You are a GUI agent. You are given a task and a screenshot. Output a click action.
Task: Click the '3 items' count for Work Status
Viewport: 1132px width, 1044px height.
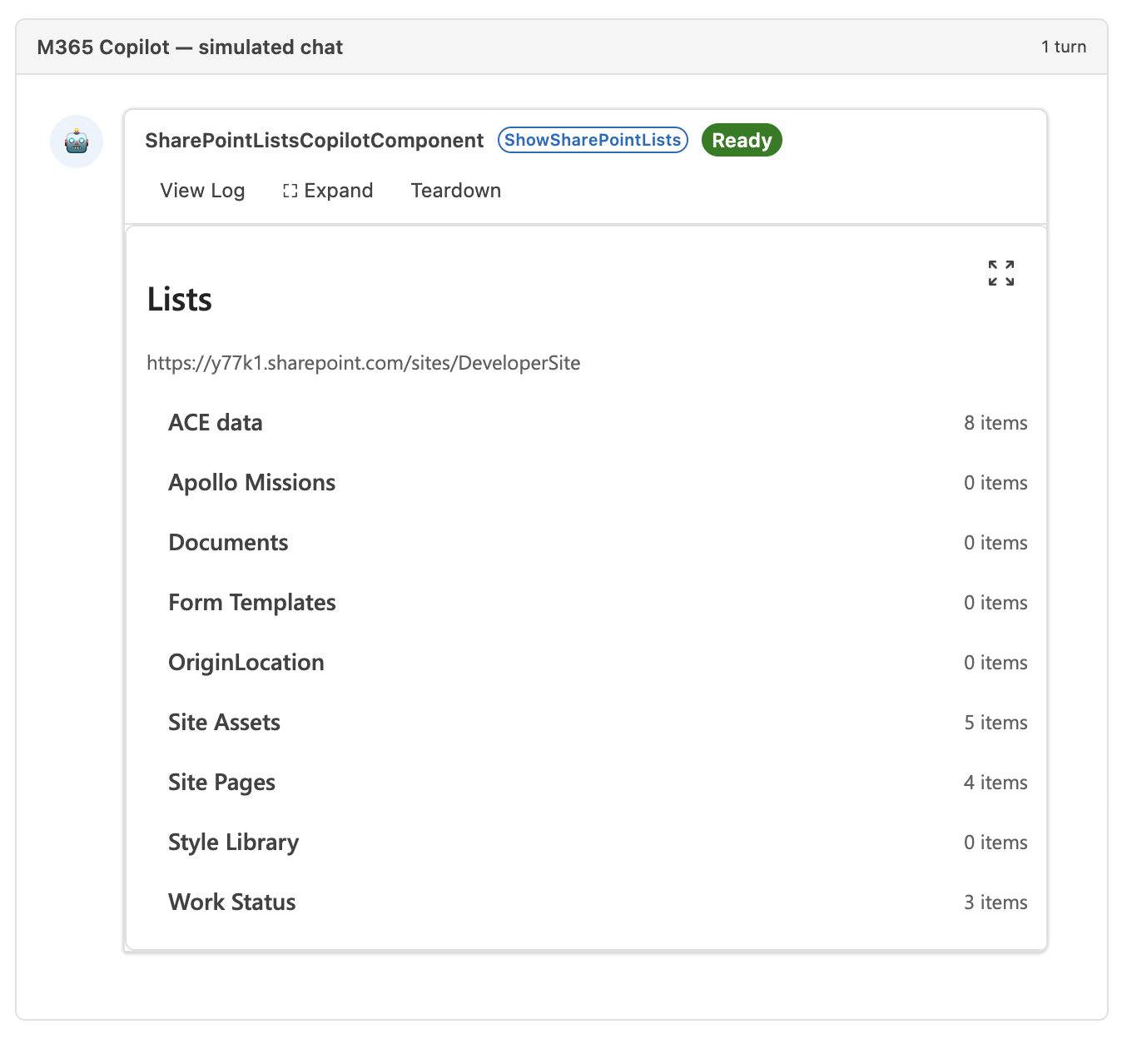click(x=995, y=902)
